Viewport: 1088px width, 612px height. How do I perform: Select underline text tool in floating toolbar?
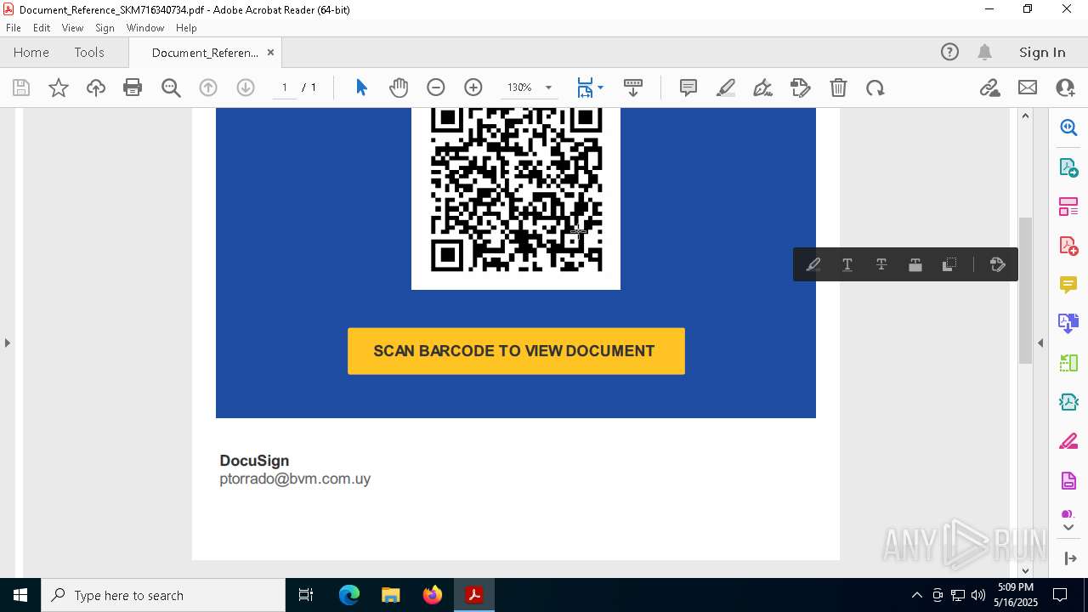[847, 264]
